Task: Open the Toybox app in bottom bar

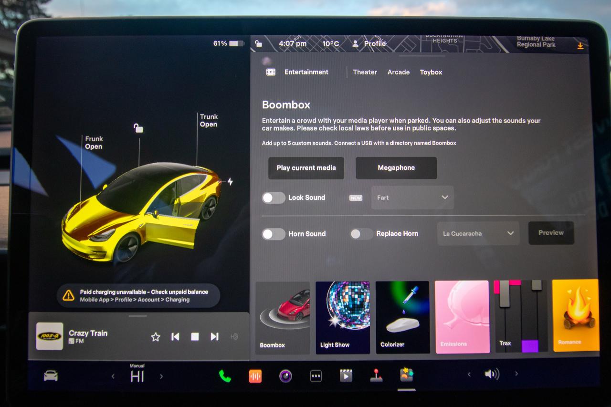Action: click(x=406, y=376)
